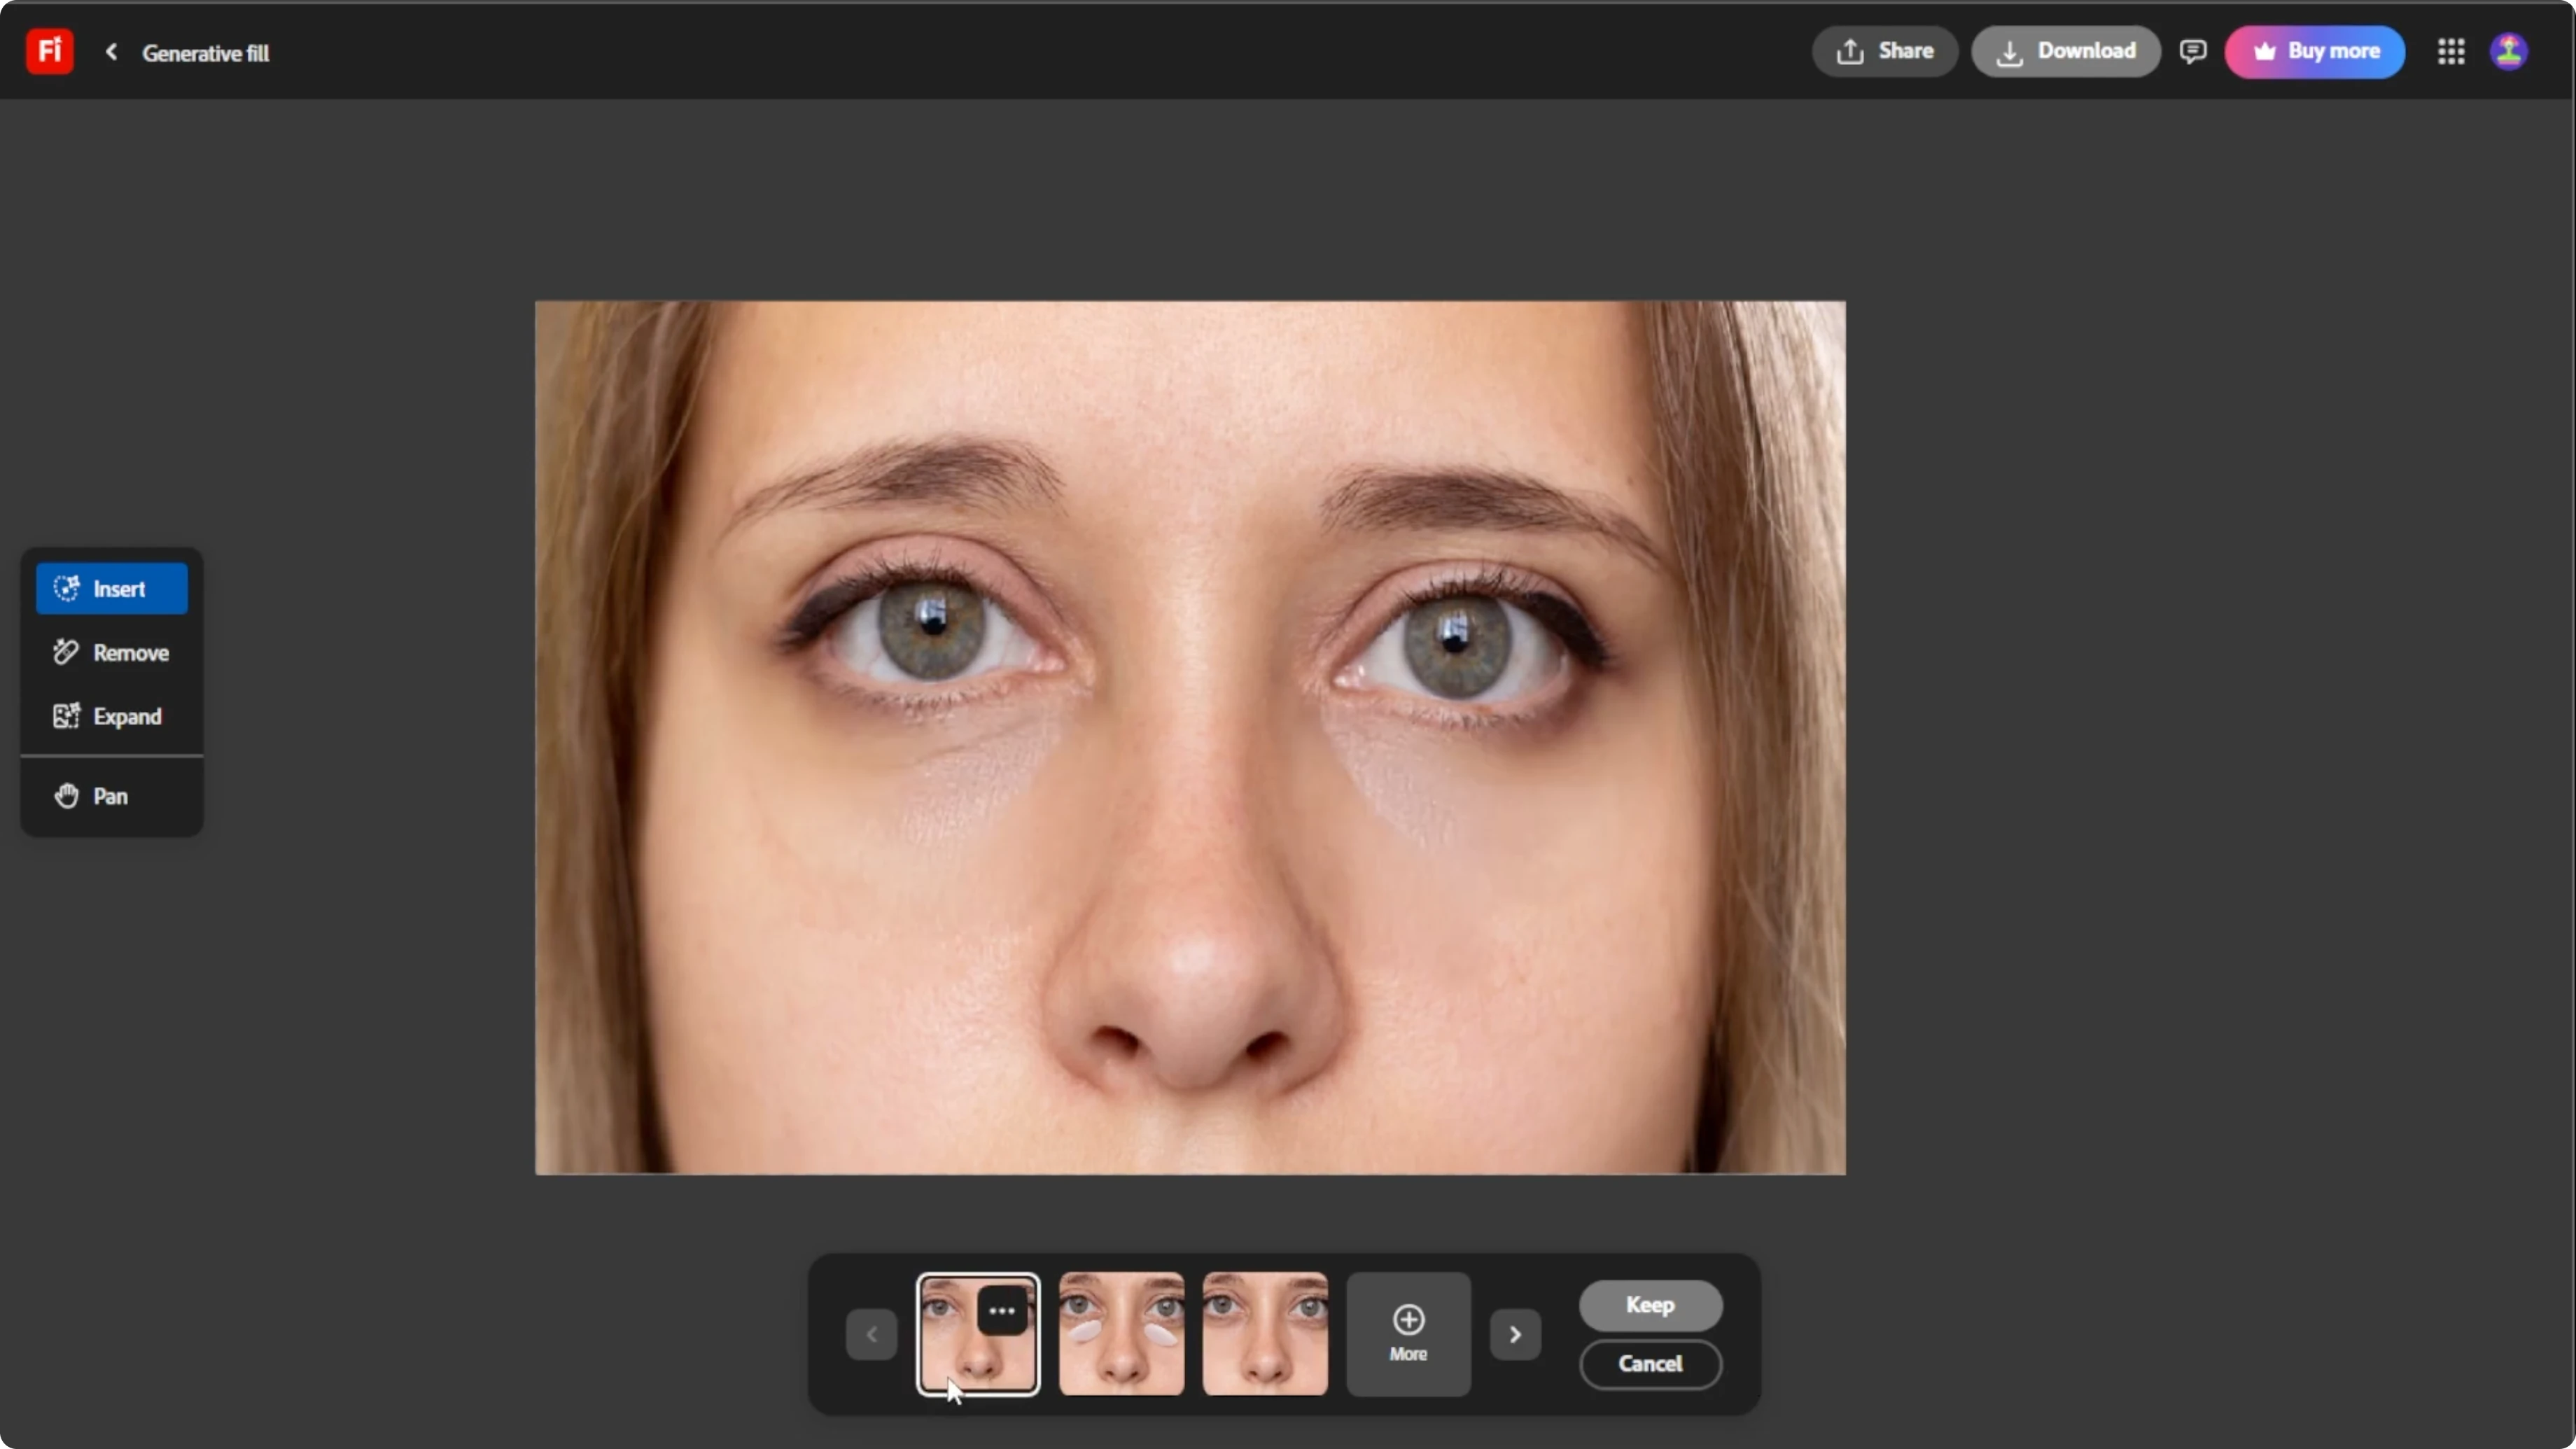The image size is (2576, 1449).
Task: Click the main face image canvas
Action: coord(1190,737)
